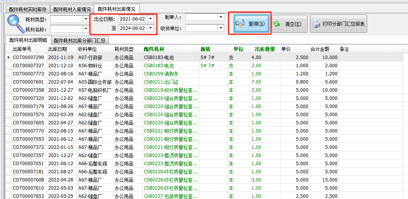The image size is (408, 199).
Task: Click the 收货单位 input field
Action: pos(202,28)
